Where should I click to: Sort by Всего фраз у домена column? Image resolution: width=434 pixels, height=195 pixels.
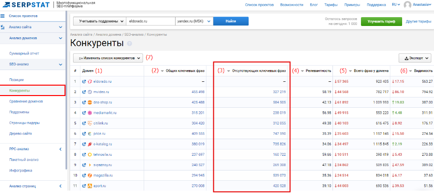pos(351,71)
